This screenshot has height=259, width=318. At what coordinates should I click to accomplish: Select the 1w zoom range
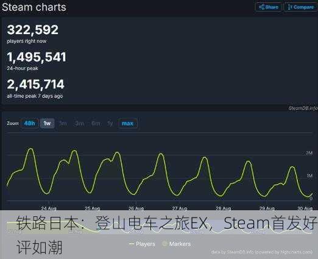[x=47, y=123]
